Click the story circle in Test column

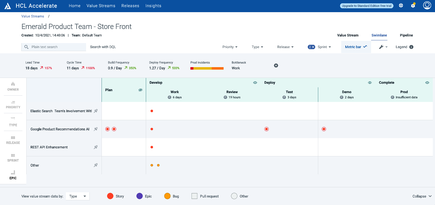(266, 129)
